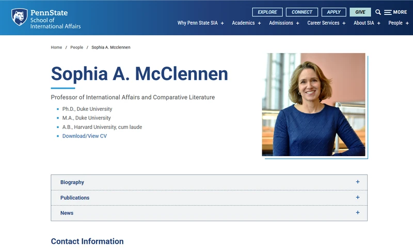Expand the Career Services plus icon
The width and height of the screenshot is (413, 248).
pyautogui.click(x=344, y=23)
